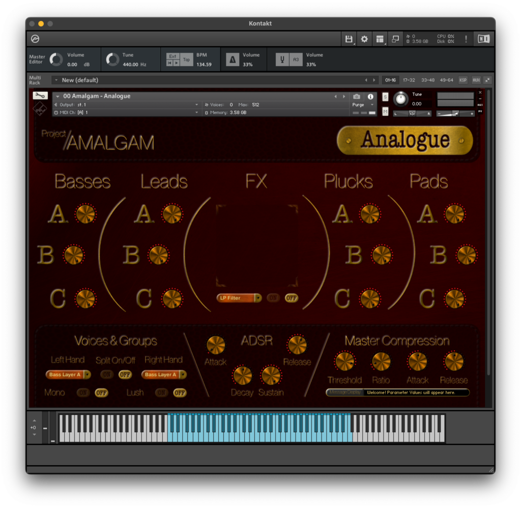Click the Kontakt logo icon at the toolbar's left end
This screenshot has width=521, height=508.
[x=35, y=39]
